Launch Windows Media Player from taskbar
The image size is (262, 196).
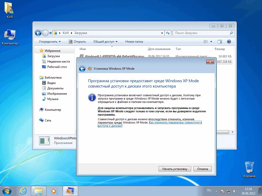click(x=54, y=191)
